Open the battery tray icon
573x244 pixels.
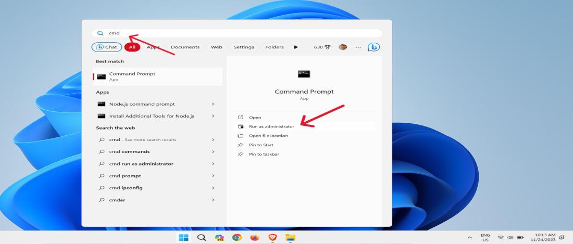520,238
